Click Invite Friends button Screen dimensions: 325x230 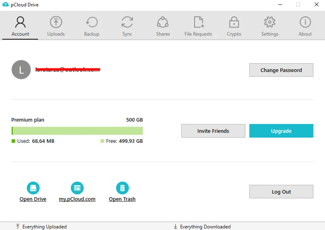click(x=213, y=131)
